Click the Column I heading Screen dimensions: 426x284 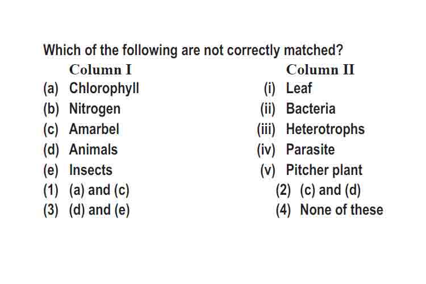click(x=100, y=69)
